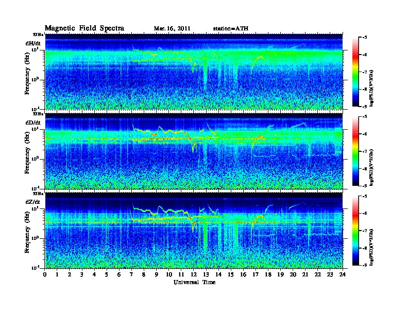Click the "32Hz" label atop the dH/dt panel
The height and width of the screenshot is (315, 408).
38,34
